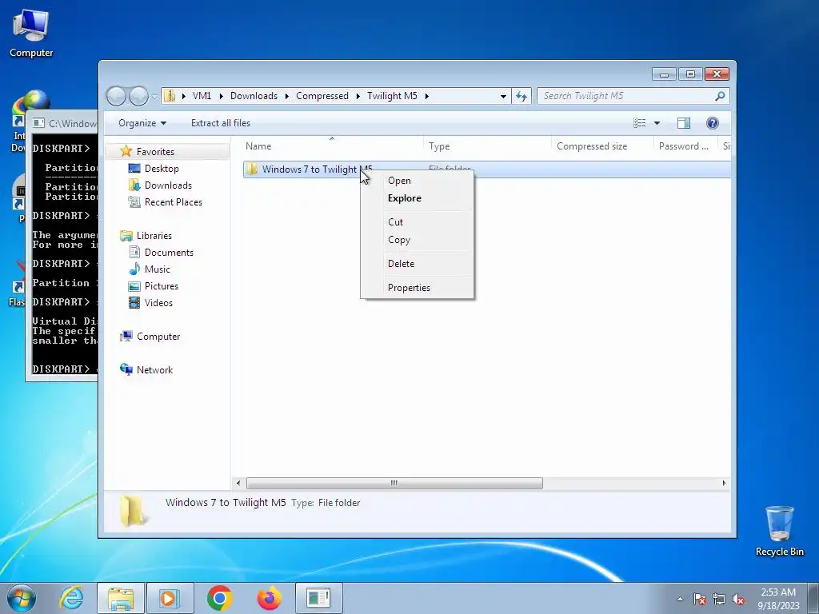819x614 pixels.
Task: Click the network tray icon
Action: pos(719,599)
